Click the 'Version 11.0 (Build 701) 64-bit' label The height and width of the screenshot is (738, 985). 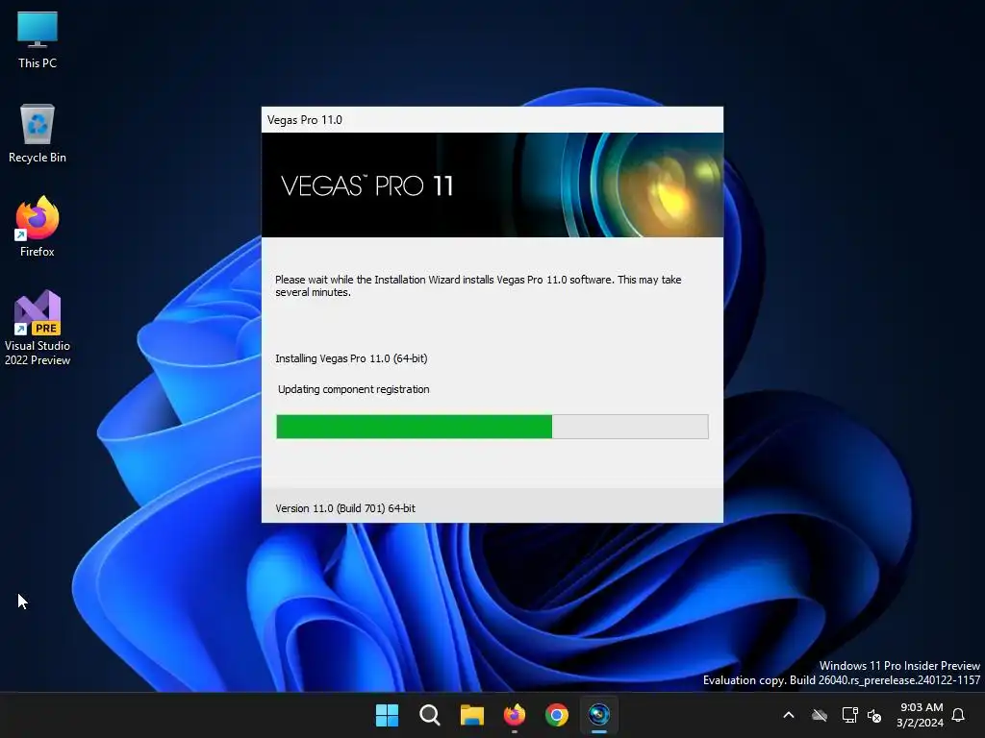[x=345, y=508]
